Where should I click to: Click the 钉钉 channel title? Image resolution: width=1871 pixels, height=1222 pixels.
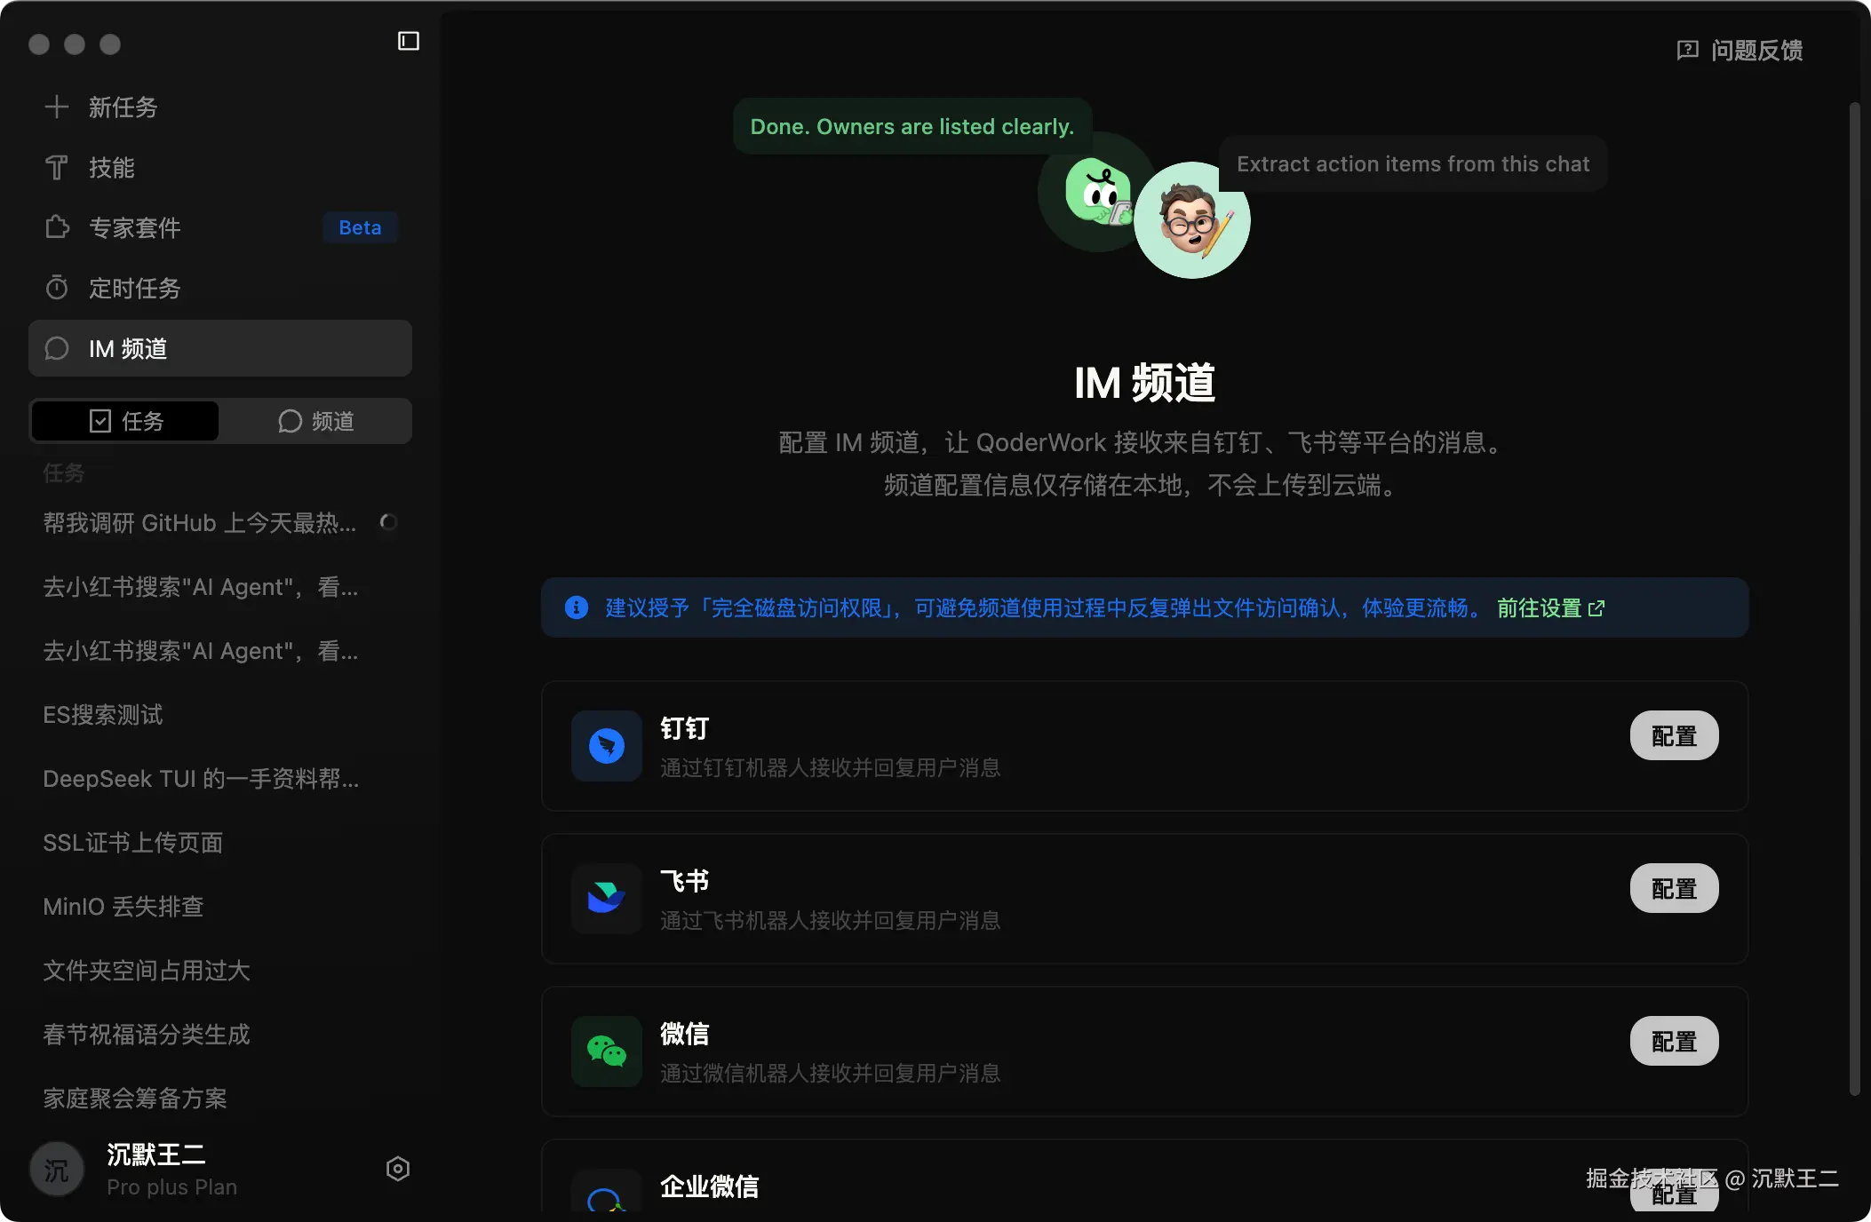point(684,729)
